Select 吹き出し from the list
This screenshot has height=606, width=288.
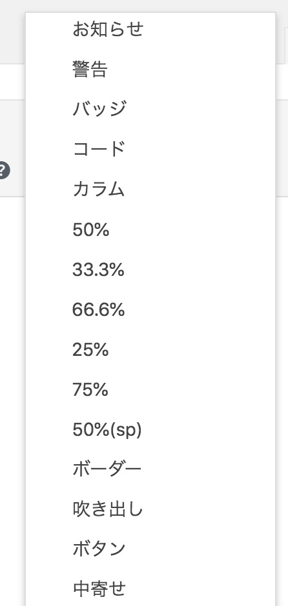click(150, 510)
